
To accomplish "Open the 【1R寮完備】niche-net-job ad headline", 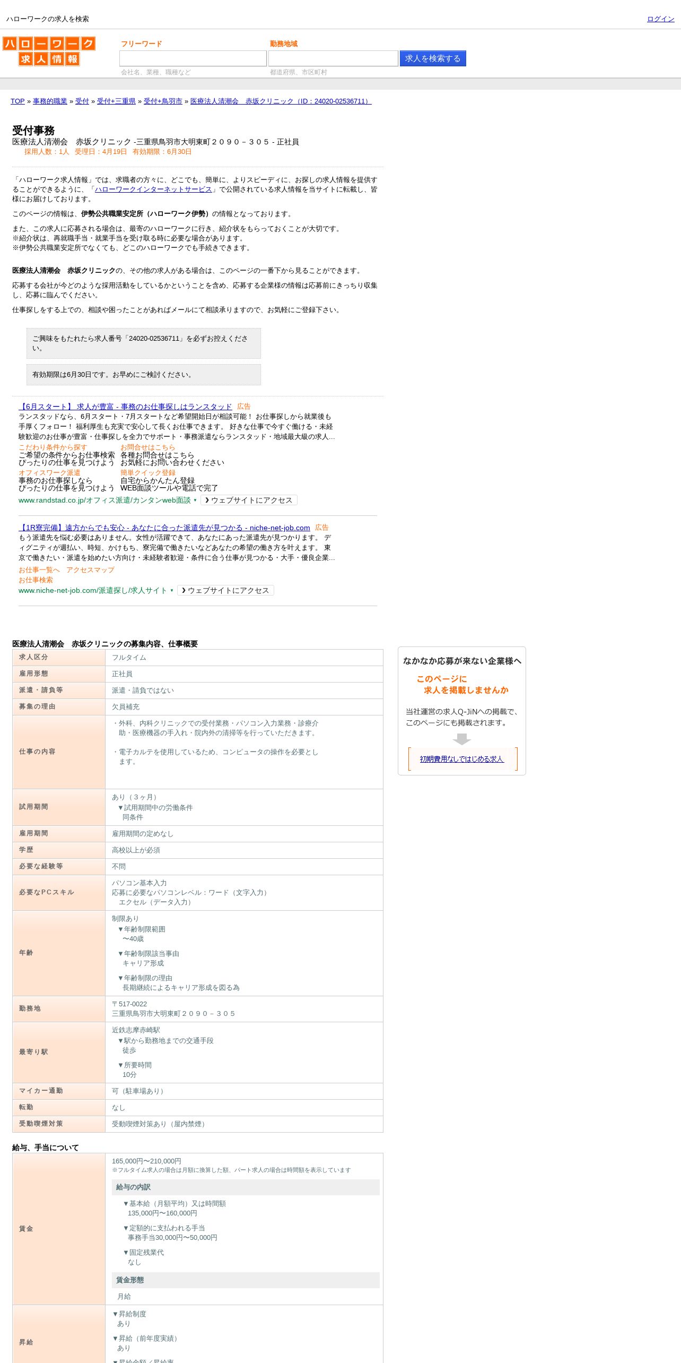I will coord(164,528).
